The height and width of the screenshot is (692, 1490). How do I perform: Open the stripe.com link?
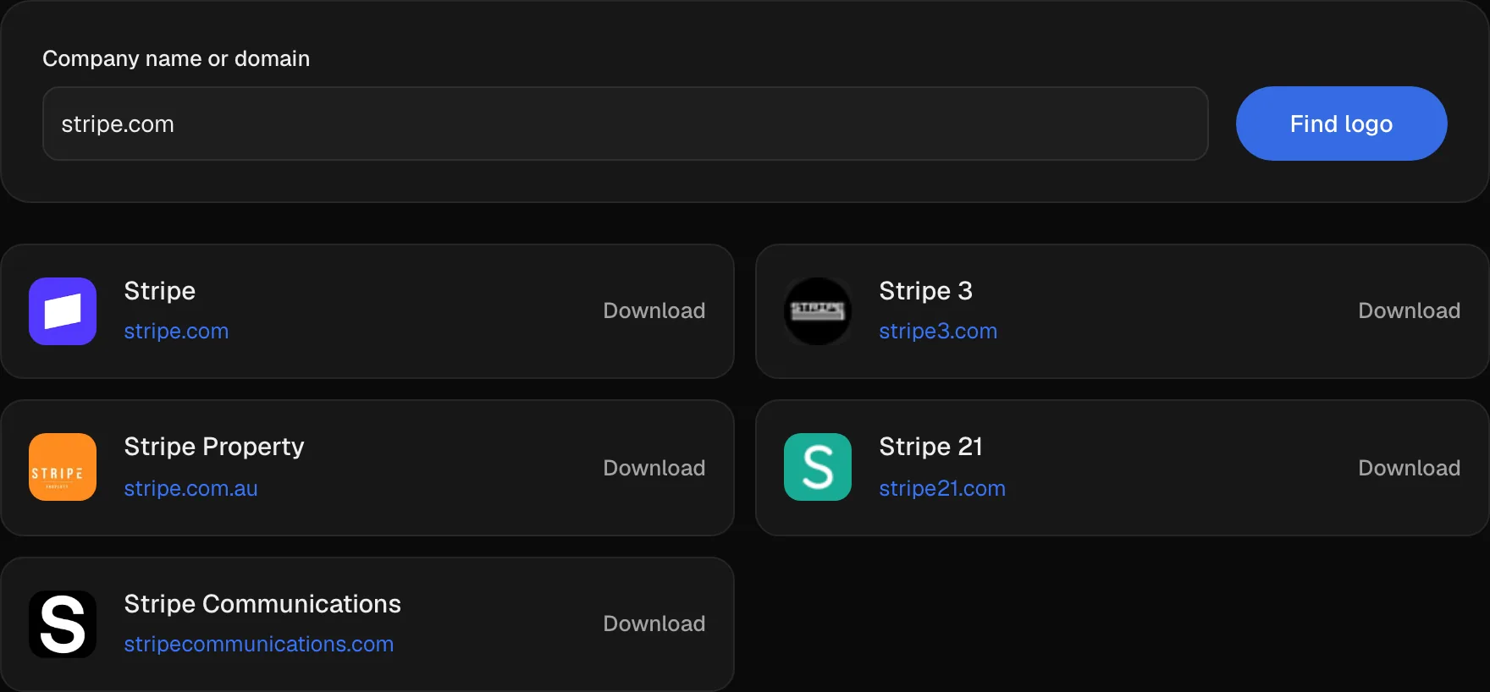pos(176,331)
